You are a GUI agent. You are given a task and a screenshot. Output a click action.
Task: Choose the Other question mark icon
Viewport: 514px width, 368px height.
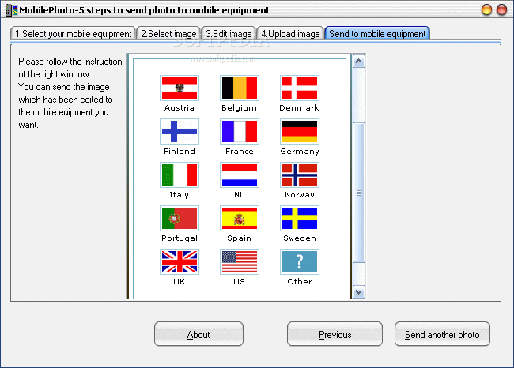(x=300, y=262)
